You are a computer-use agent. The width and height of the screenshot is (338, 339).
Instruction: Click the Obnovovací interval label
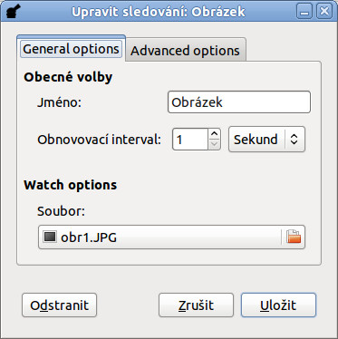coord(99,140)
